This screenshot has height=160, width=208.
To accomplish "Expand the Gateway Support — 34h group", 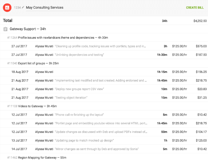I will [28, 29].
